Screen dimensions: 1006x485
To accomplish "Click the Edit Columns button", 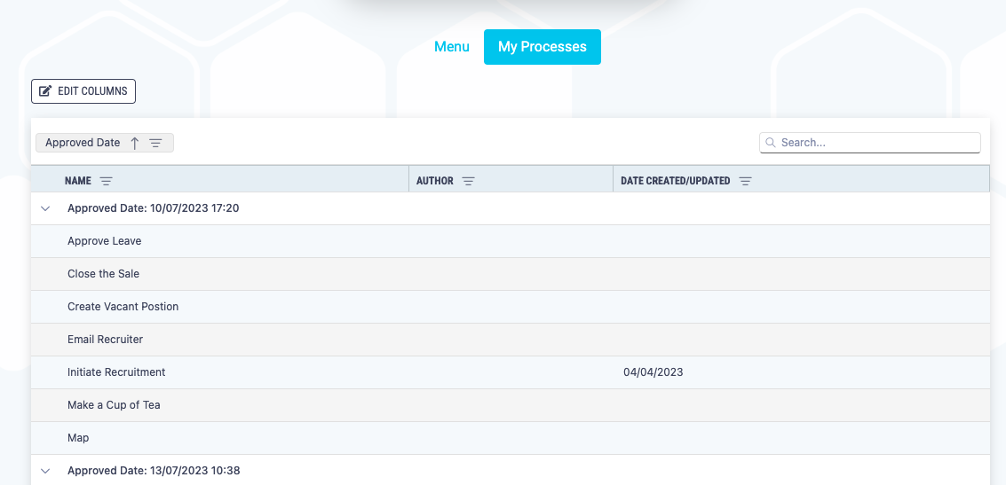I will click(x=83, y=91).
